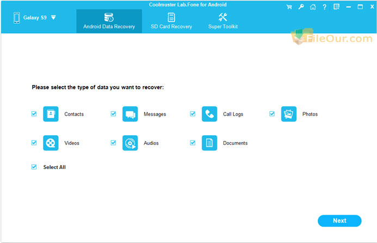The width and height of the screenshot is (377, 243).
Task: Uncheck the Messages checkbox
Action: (x=113, y=114)
